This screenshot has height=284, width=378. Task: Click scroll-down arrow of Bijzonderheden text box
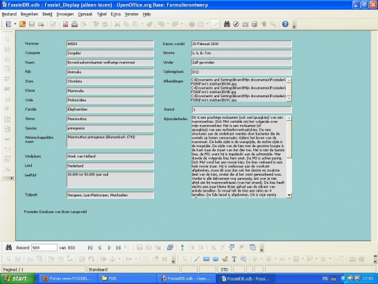[289, 195]
